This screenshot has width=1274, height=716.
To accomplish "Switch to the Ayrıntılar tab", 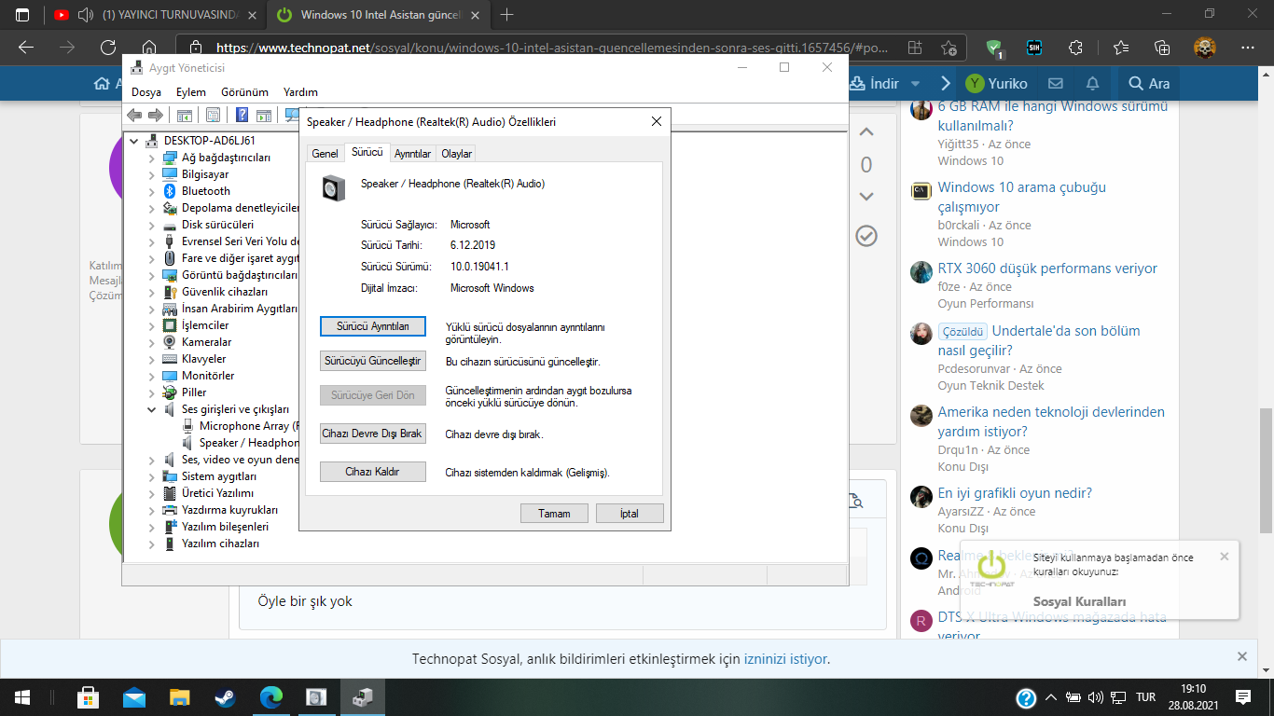I will pos(412,154).
